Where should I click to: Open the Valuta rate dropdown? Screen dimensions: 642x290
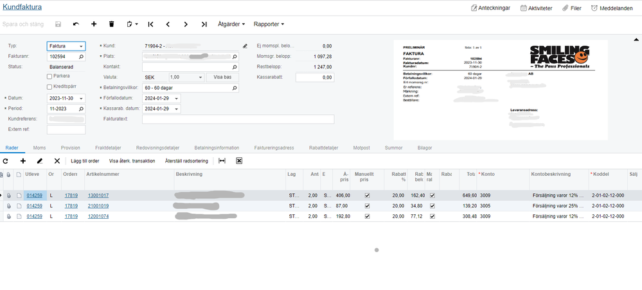(201, 77)
